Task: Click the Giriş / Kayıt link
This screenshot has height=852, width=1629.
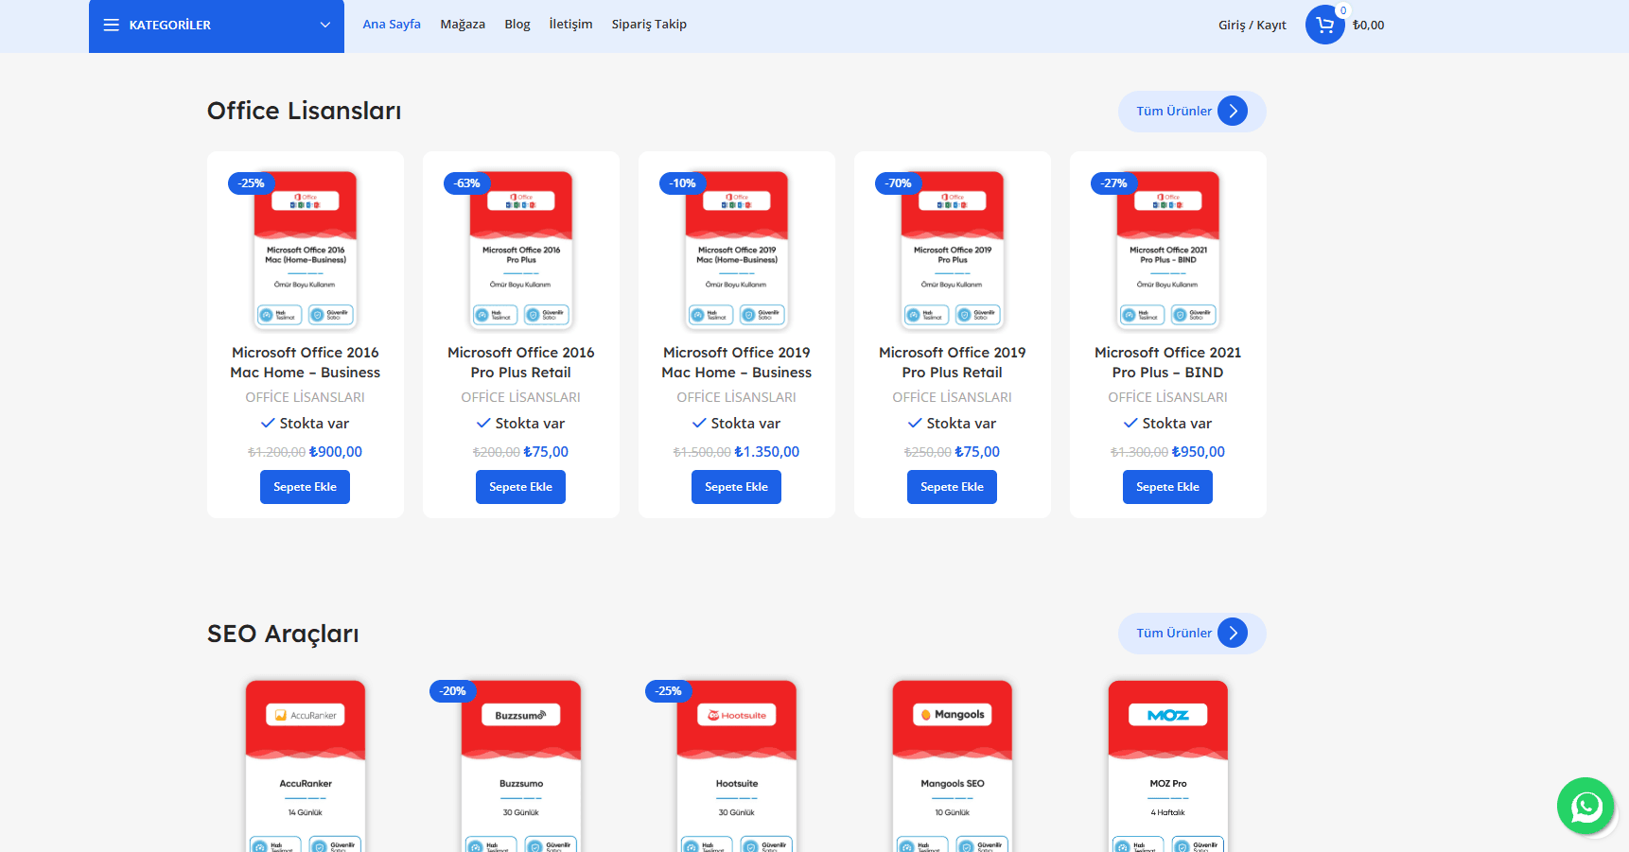Action: tap(1252, 26)
